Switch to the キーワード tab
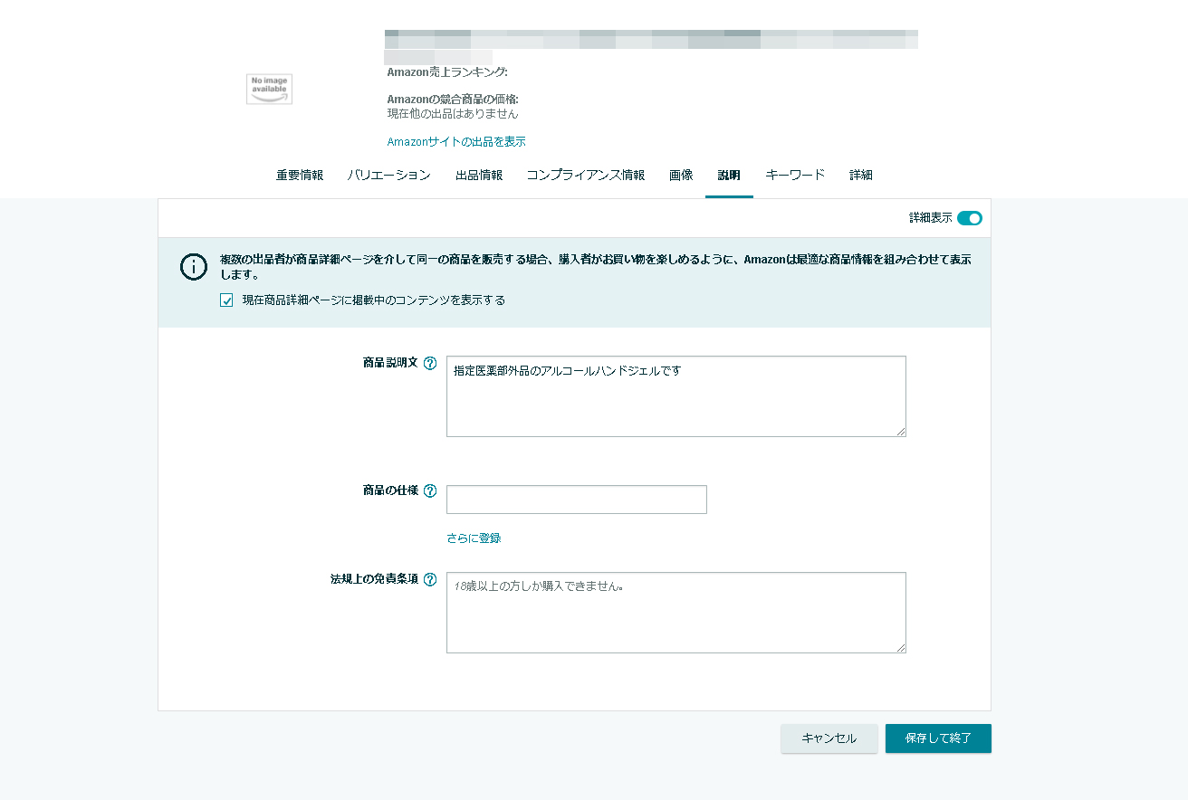The image size is (1188, 800). pos(795,176)
